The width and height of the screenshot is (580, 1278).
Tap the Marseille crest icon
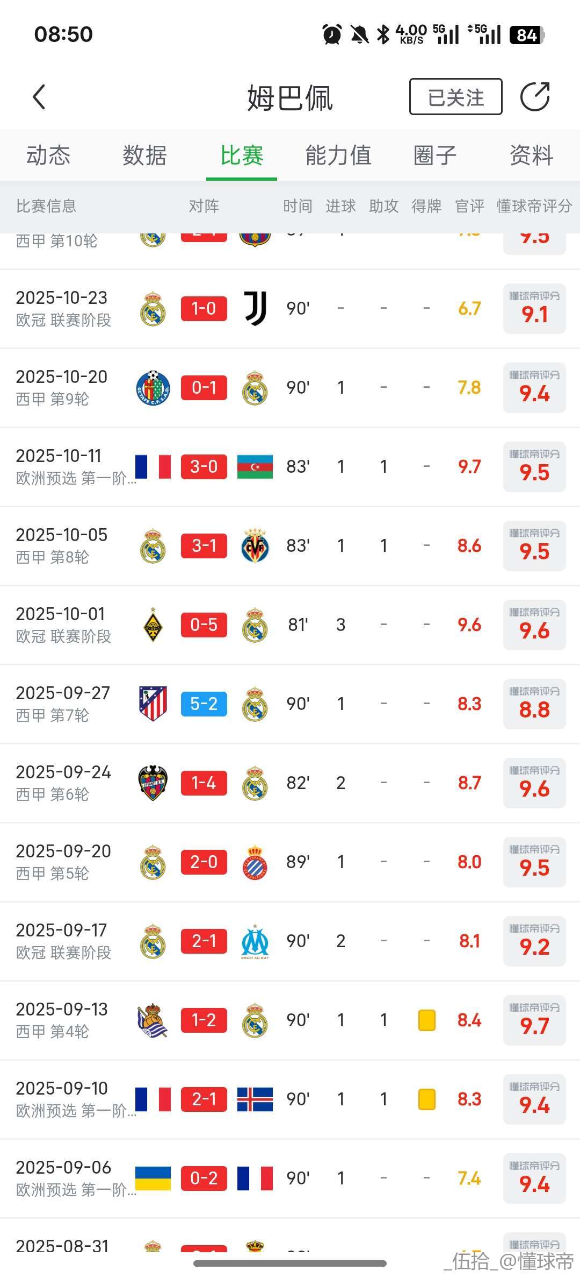tap(255, 941)
